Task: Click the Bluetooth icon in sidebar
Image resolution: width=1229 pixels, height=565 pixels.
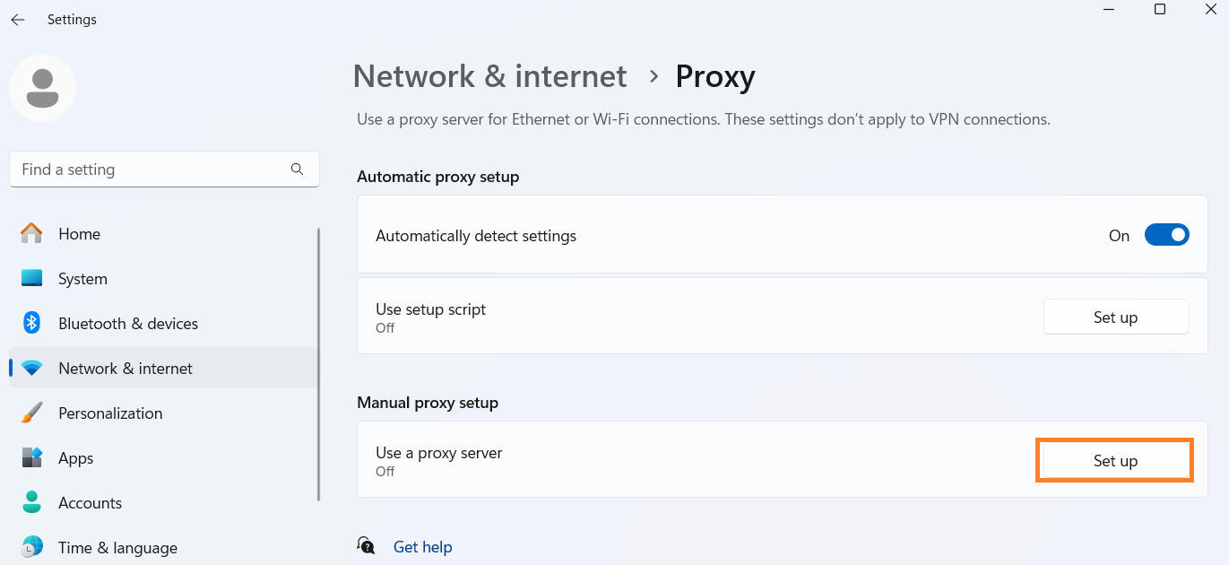Action: (x=31, y=324)
